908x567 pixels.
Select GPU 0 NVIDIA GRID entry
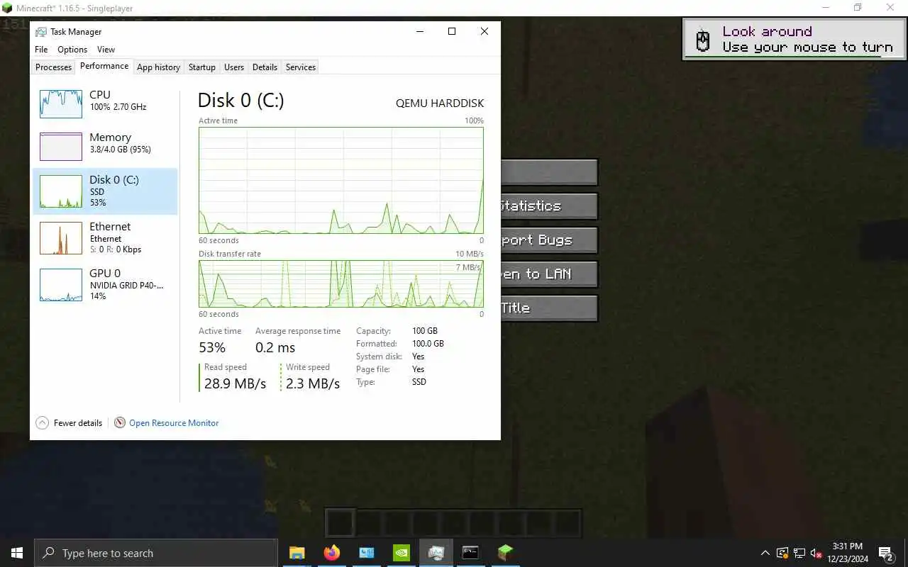(x=105, y=284)
